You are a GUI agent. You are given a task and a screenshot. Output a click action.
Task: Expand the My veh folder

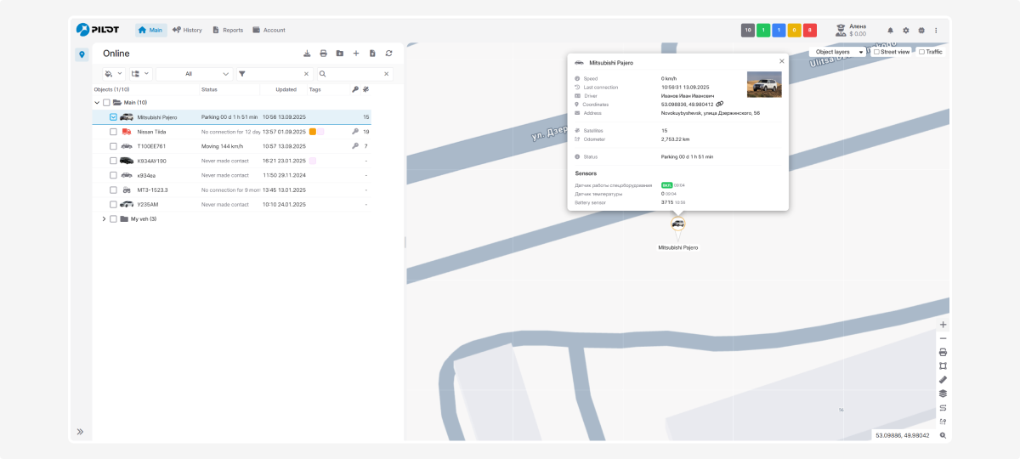[104, 218]
